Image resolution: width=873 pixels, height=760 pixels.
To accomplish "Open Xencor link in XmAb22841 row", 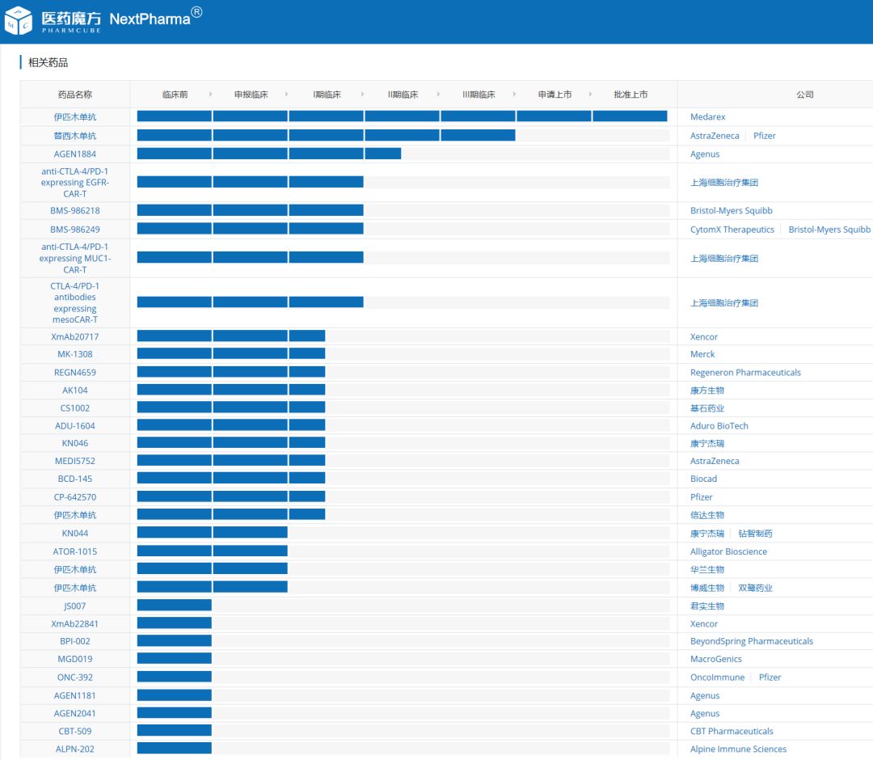I will (704, 624).
